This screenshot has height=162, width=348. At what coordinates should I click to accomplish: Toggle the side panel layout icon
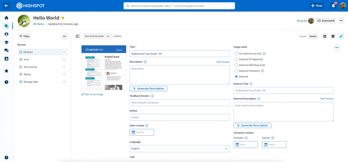(78, 36)
